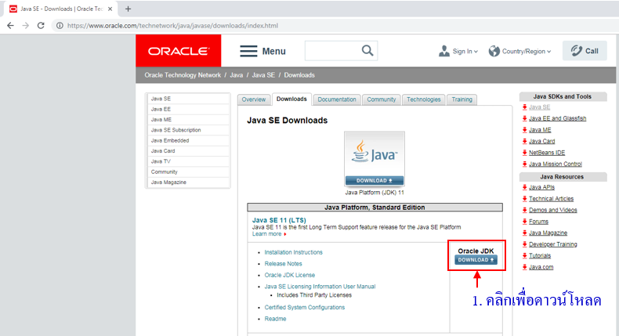The image size is (619, 336).
Task: Open the Tutorials link
Action: [540, 256]
